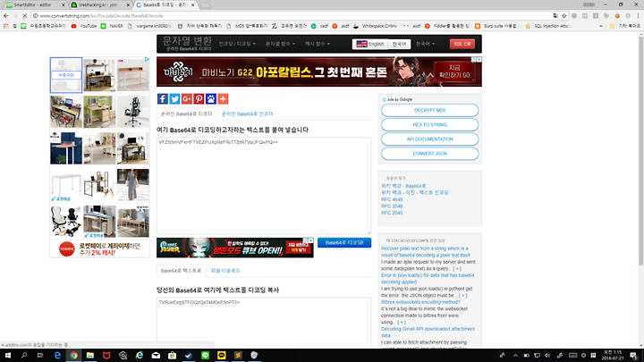Stop page loading with X button
644x362 pixels.
[25, 15]
